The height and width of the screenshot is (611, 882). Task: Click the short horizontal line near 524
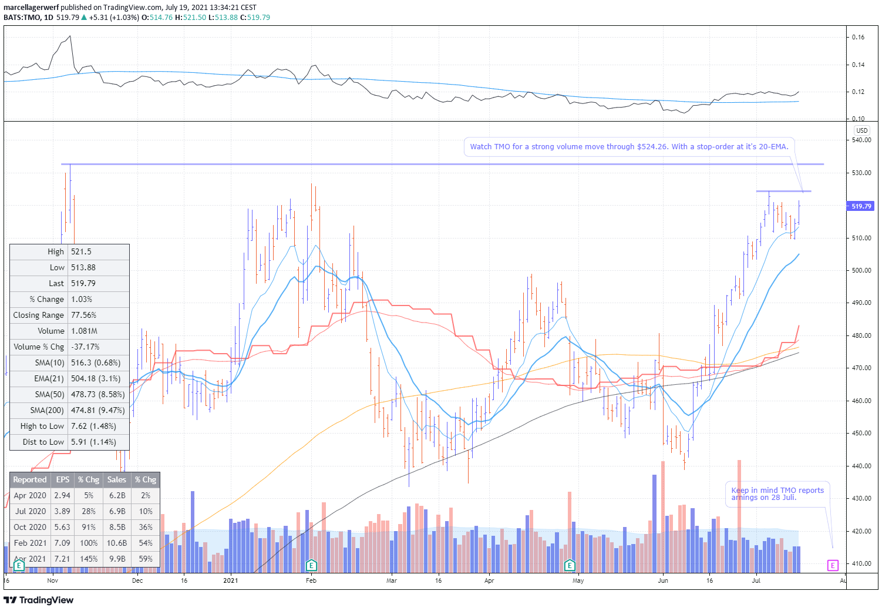pos(783,191)
